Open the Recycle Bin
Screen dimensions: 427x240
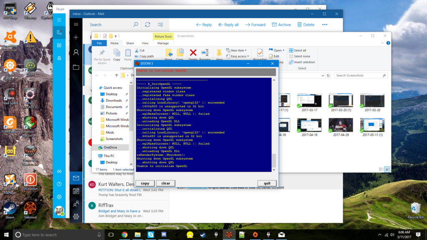tap(416, 210)
